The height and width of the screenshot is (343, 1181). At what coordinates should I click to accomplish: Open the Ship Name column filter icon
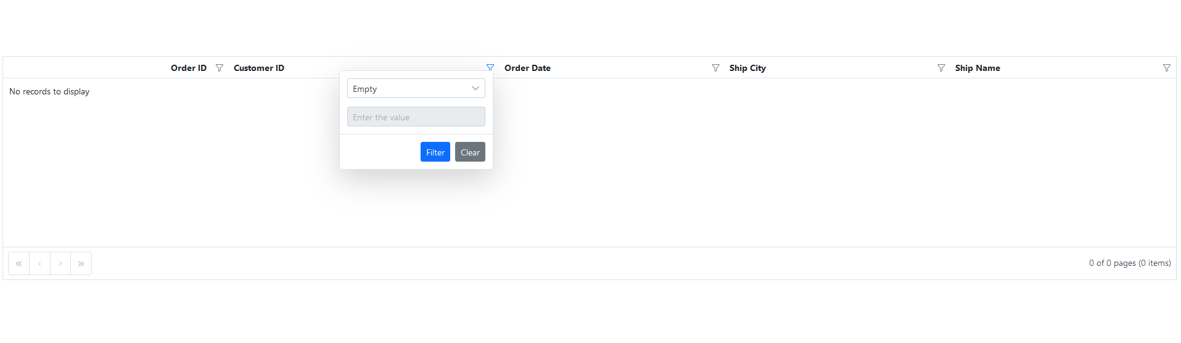(1167, 68)
